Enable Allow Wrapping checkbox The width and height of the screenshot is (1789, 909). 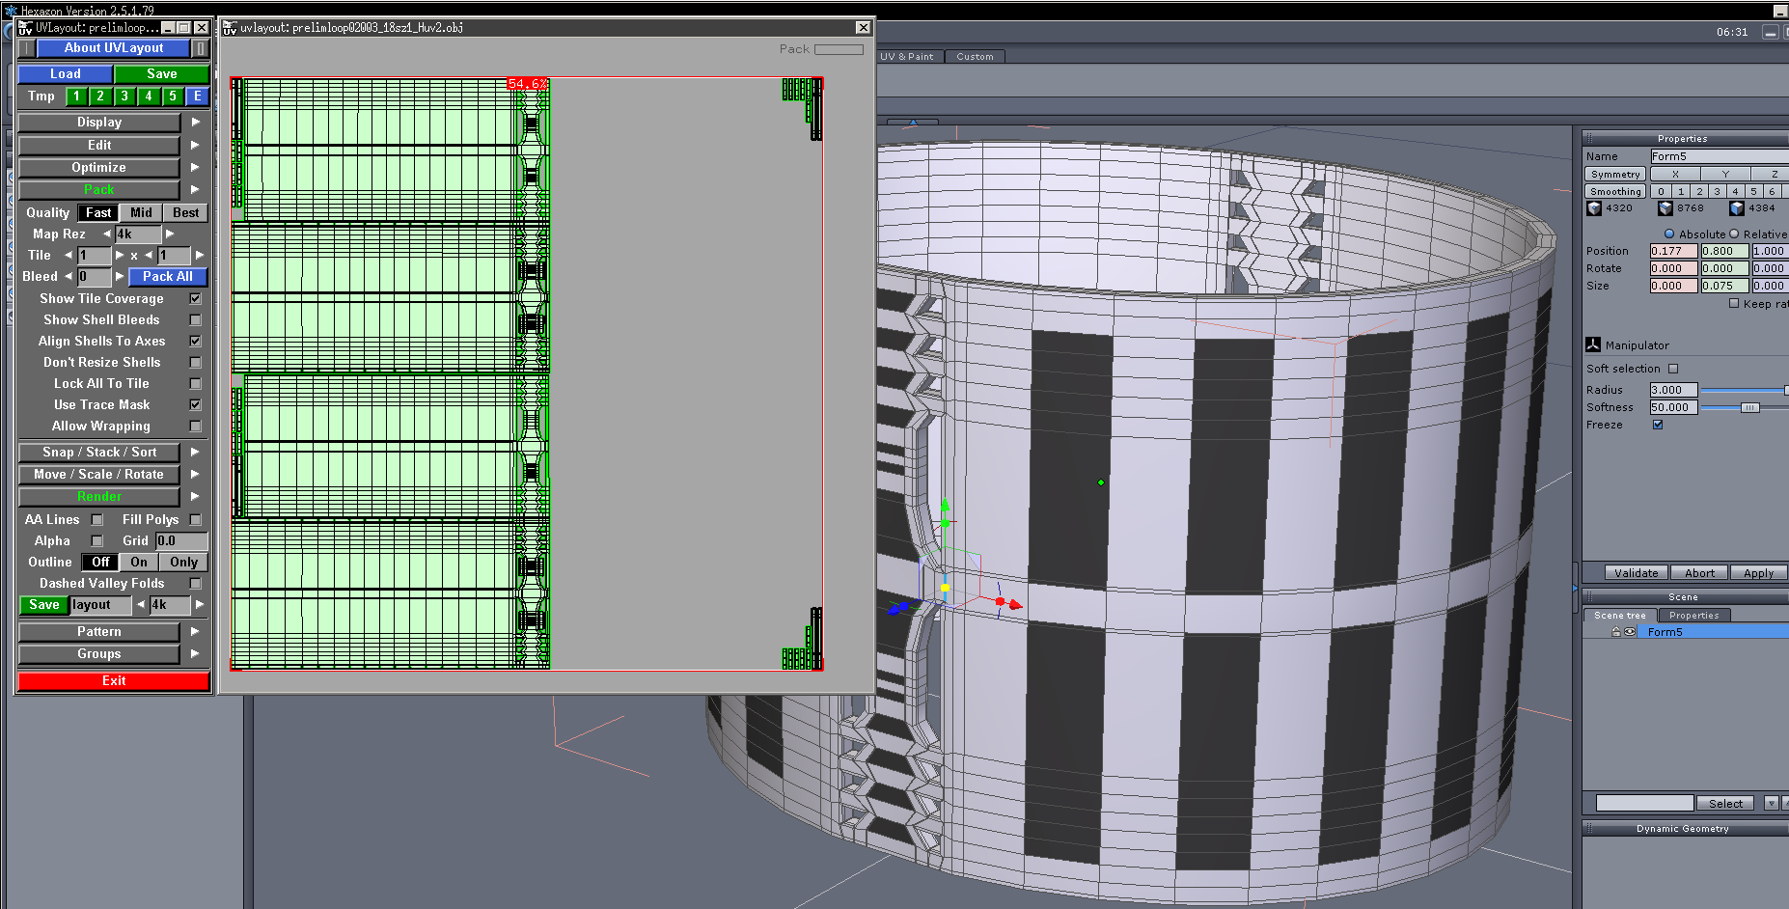[x=195, y=427]
